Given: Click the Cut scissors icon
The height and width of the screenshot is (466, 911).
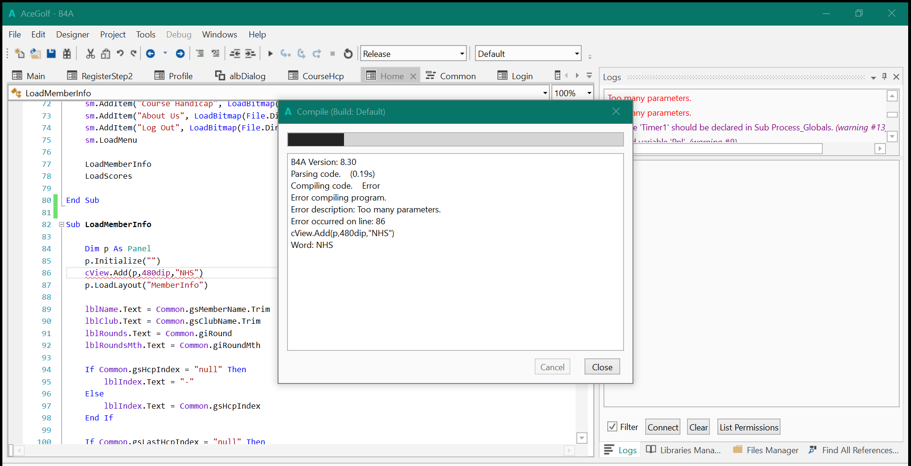Looking at the screenshot, I should pos(90,54).
